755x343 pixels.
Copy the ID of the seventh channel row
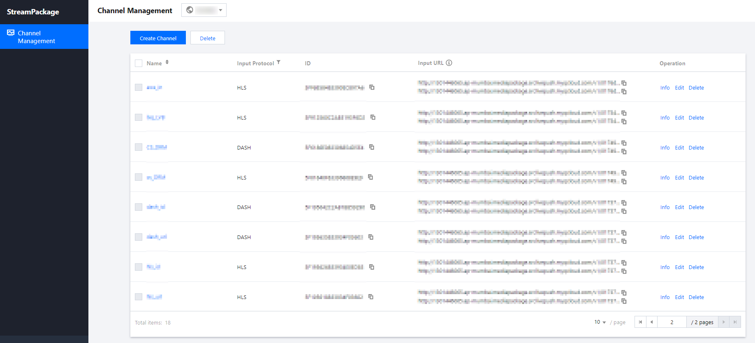pos(372,267)
